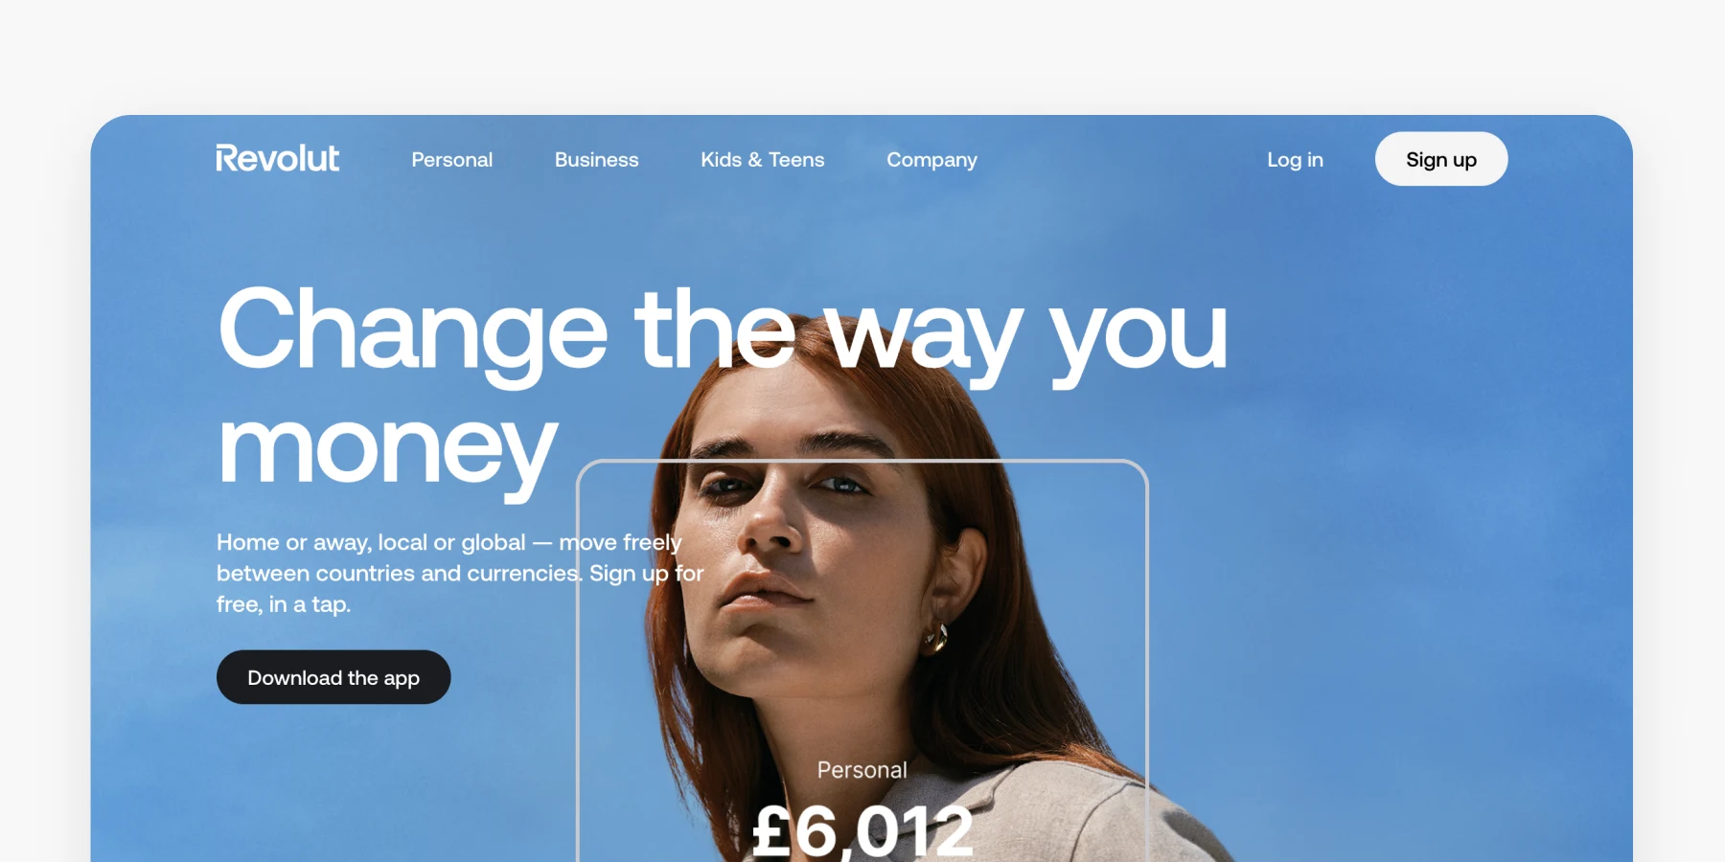The height and width of the screenshot is (862, 1725).
Task: Click the phone mockup frame's top edge
Action: click(862, 462)
